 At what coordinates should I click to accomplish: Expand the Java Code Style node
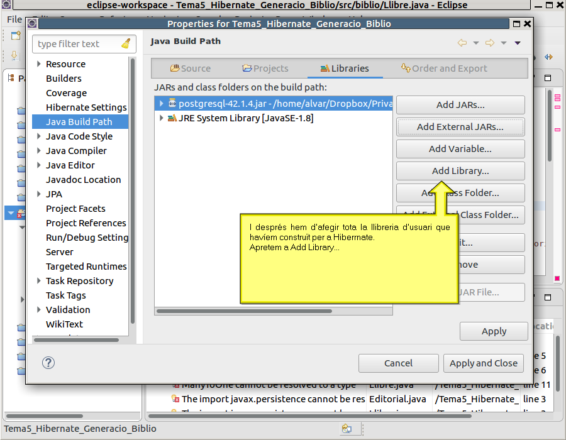click(39, 136)
